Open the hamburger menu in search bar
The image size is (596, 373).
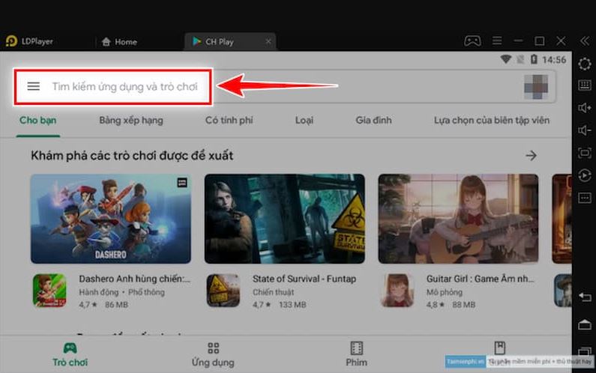[x=33, y=86]
